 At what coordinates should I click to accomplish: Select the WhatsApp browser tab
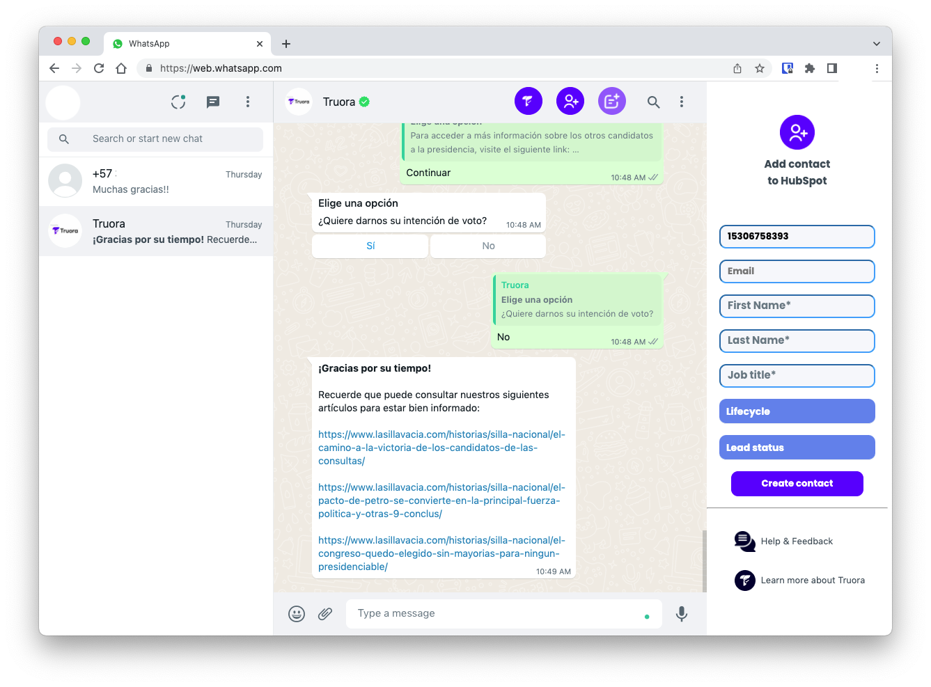pyautogui.click(x=187, y=44)
